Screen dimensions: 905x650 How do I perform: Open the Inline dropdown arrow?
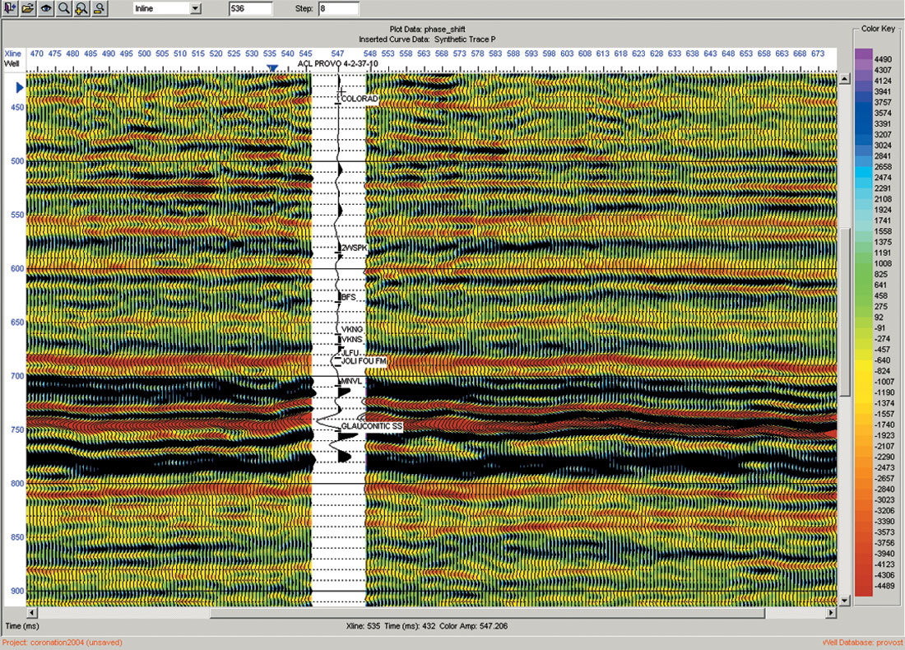pos(196,9)
